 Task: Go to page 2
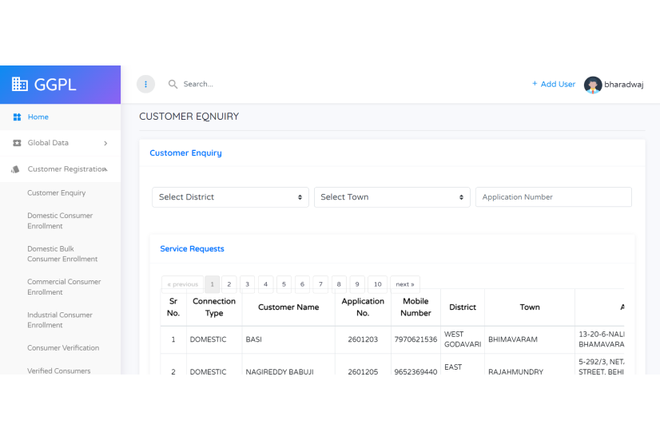[229, 284]
